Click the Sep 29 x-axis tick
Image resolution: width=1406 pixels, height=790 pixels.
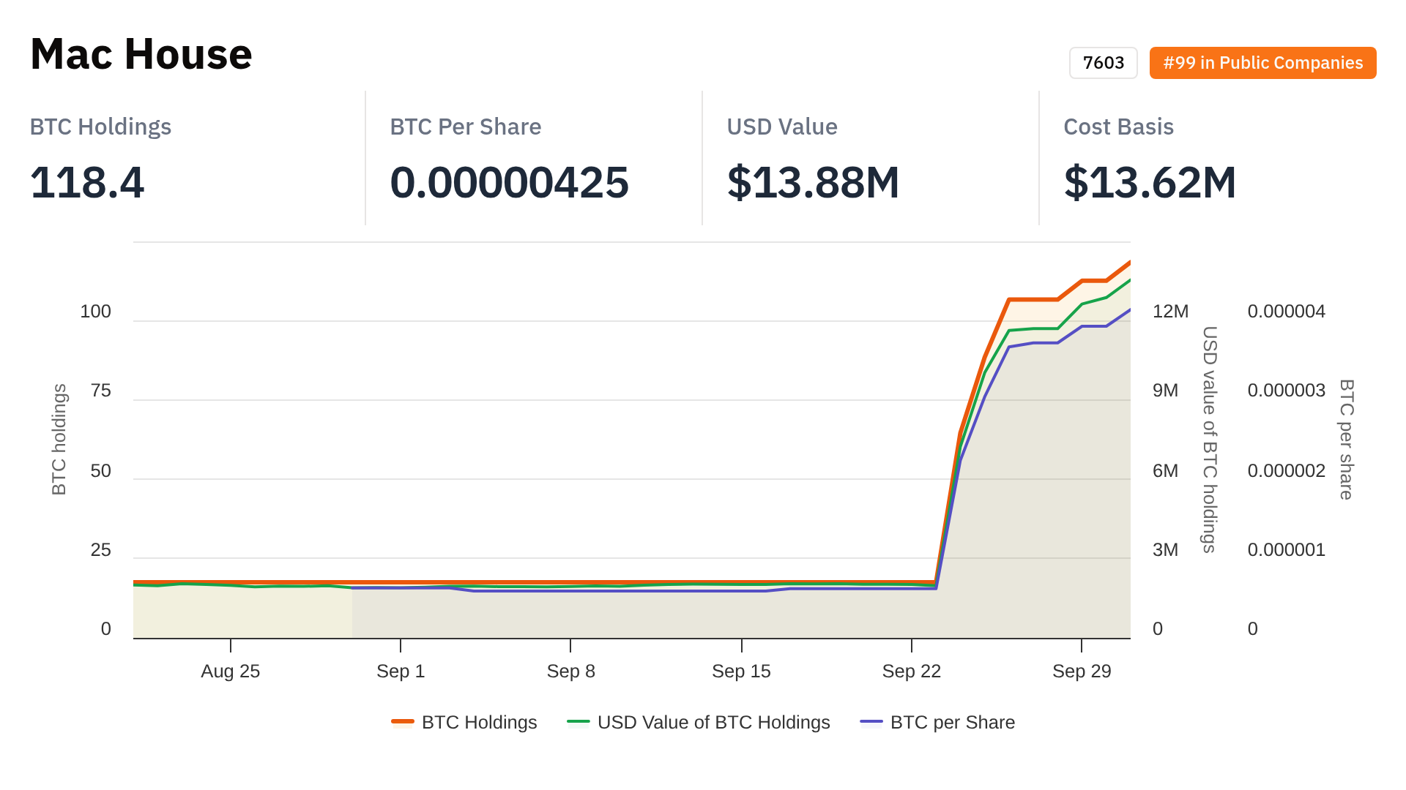click(x=1082, y=671)
